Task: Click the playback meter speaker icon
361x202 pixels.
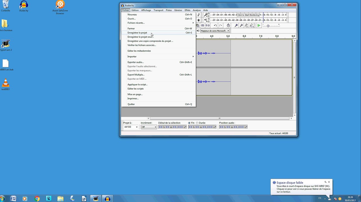Action: pyautogui.click(x=206, y=20)
